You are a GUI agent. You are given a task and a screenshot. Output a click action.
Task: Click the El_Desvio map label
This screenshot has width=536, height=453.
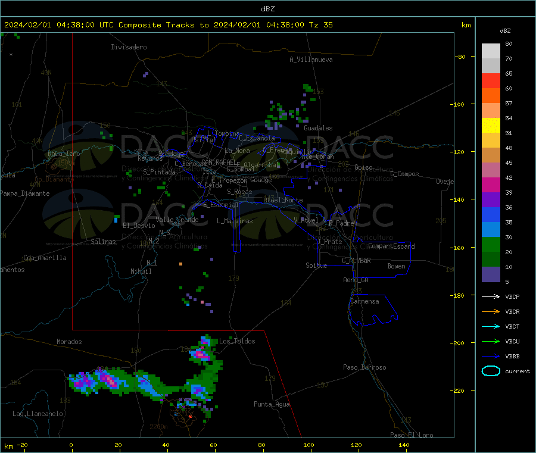click(x=139, y=226)
